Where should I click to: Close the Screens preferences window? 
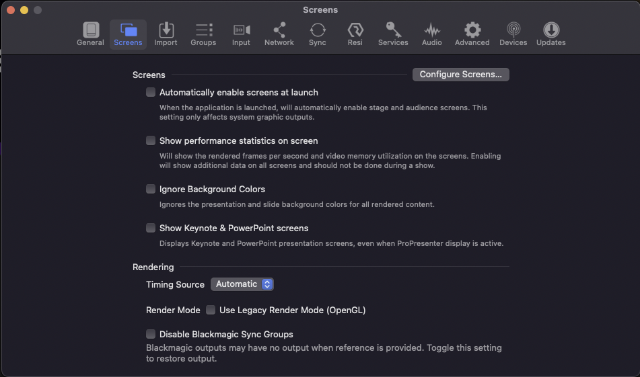11,10
